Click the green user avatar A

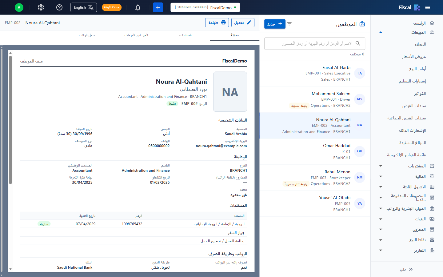click(19, 7)
